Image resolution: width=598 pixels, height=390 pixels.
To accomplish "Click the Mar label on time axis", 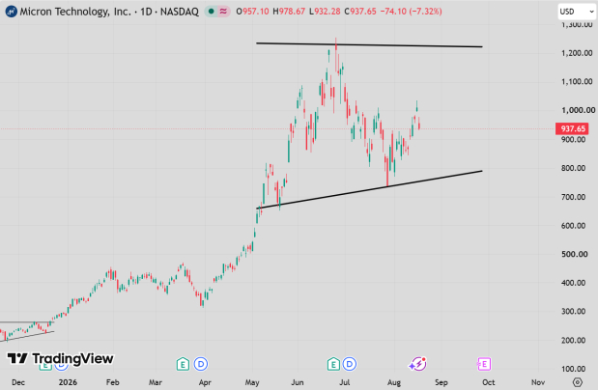I will point(155,382).
